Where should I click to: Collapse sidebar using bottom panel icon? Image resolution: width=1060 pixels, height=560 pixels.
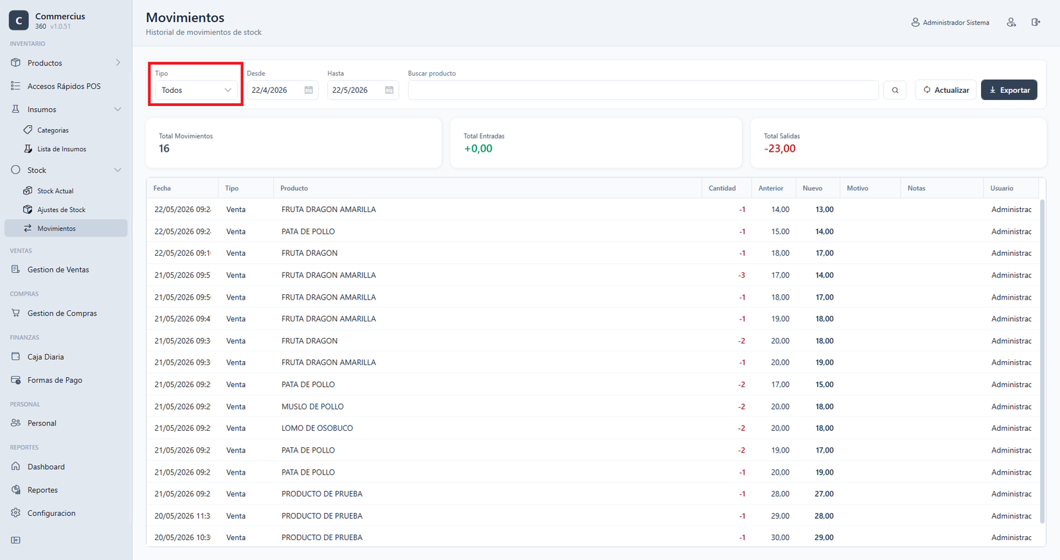point(16,540)
